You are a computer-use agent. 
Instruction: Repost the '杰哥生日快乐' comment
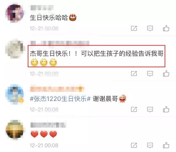click(x=134, y=74)
